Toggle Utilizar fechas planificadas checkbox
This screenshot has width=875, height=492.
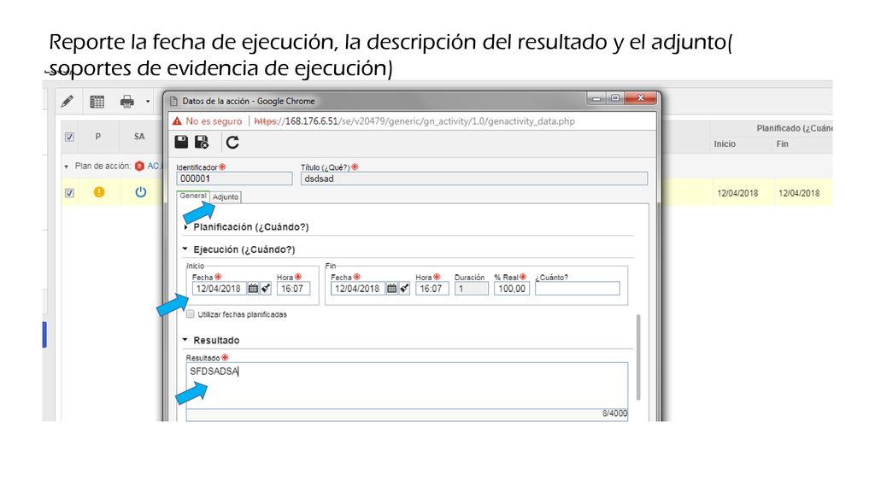191,314
